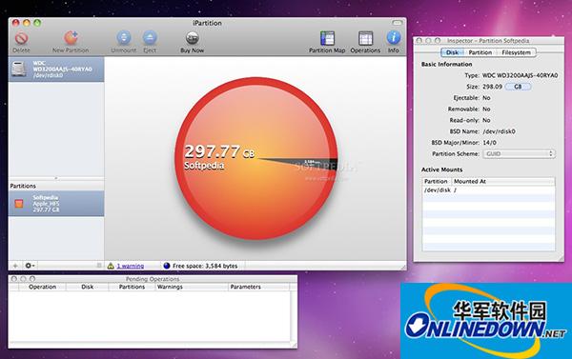Select WDC WD3200AAJS disk in sidebar
Image resolution: width=572 pixels, height=359 pixels.
coord(56,70)
